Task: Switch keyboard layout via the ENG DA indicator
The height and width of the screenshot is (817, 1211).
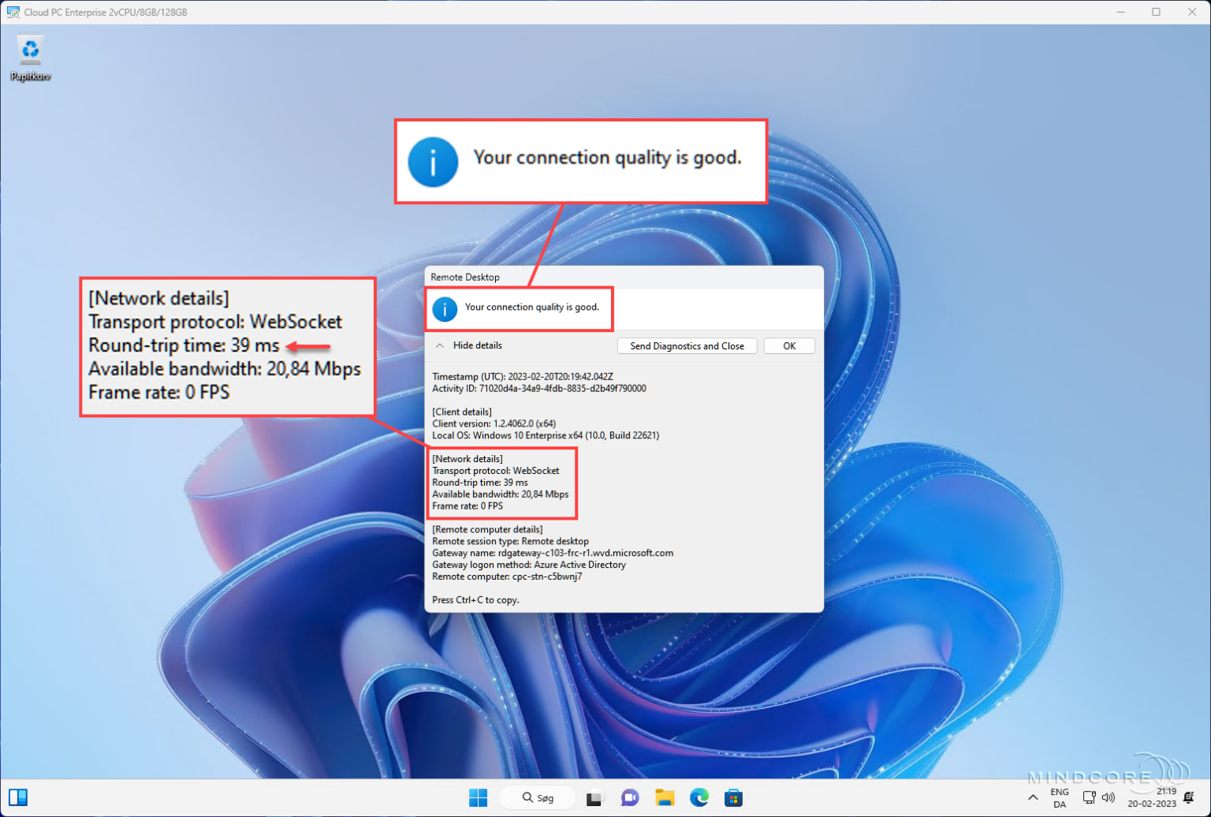Action: click(1059, 797)
